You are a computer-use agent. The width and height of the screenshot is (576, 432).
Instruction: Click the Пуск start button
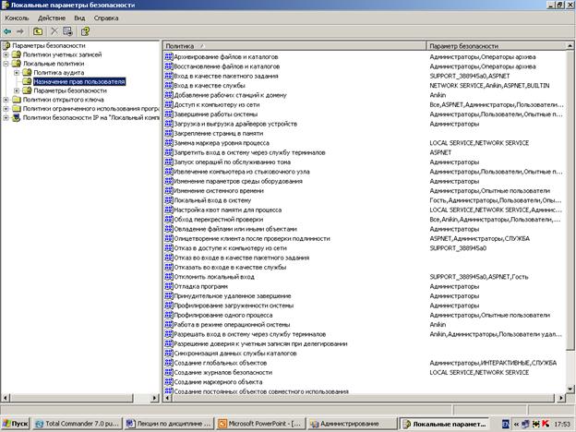[x=15, y=424]
